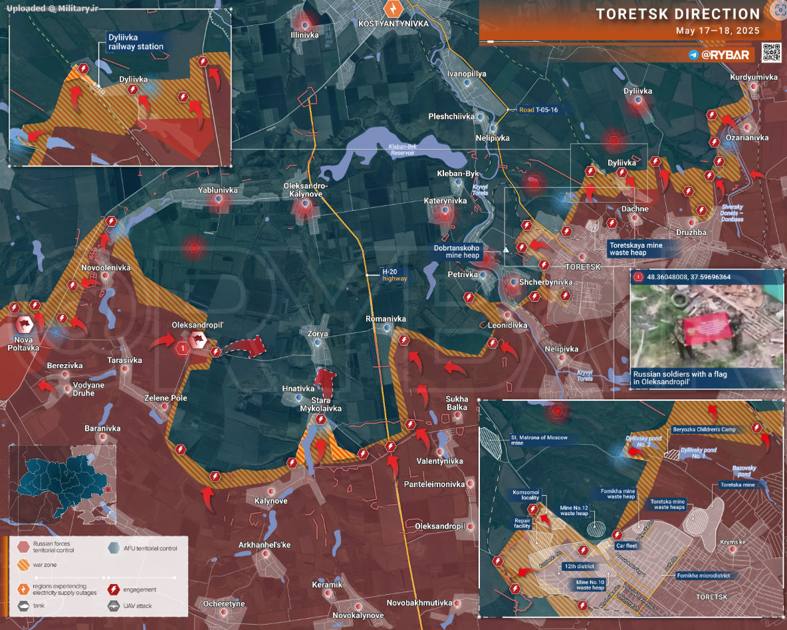Click the Valentynivka label

(x=439, y=461)
